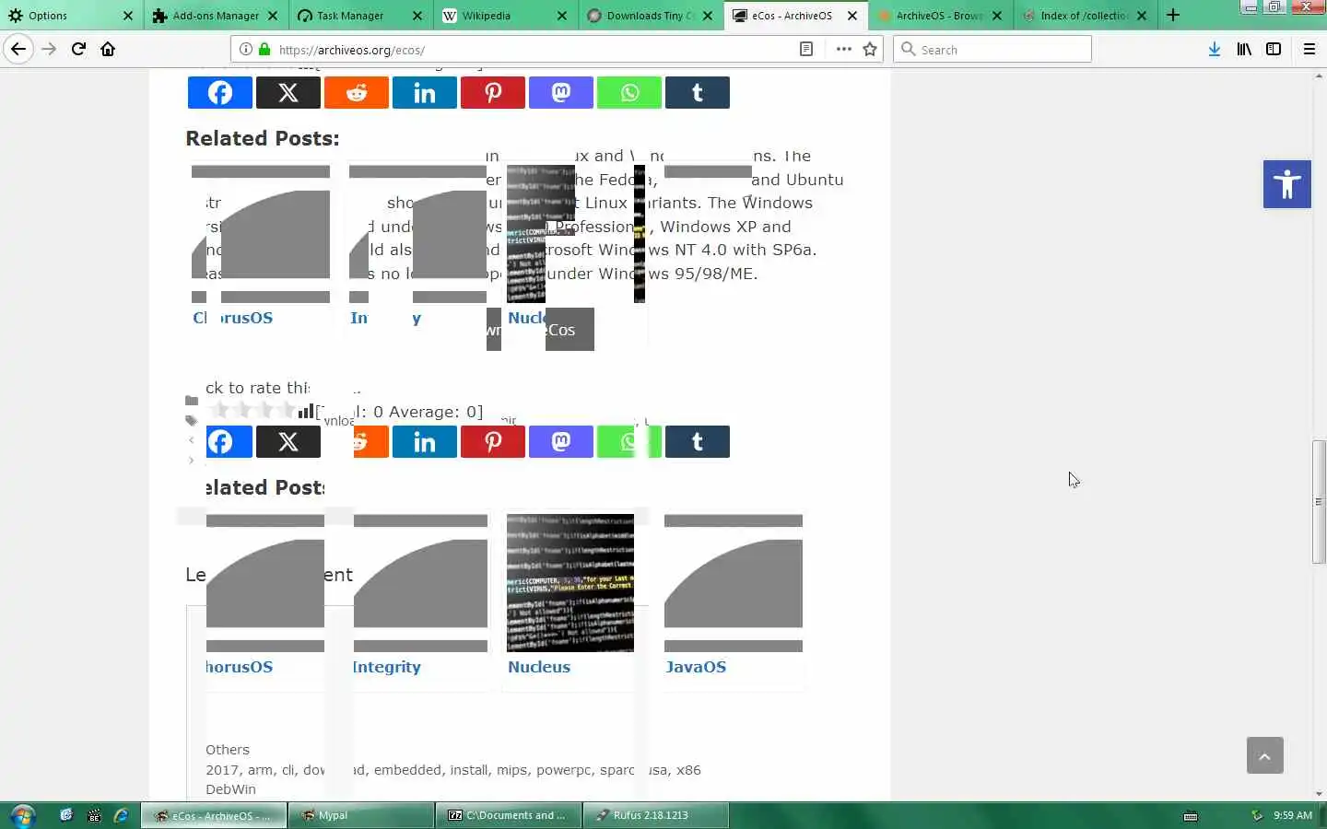Open the lower Nucleus related post link
The height and width of the screenshot is (829, 1327).
(x=539, y=667)
